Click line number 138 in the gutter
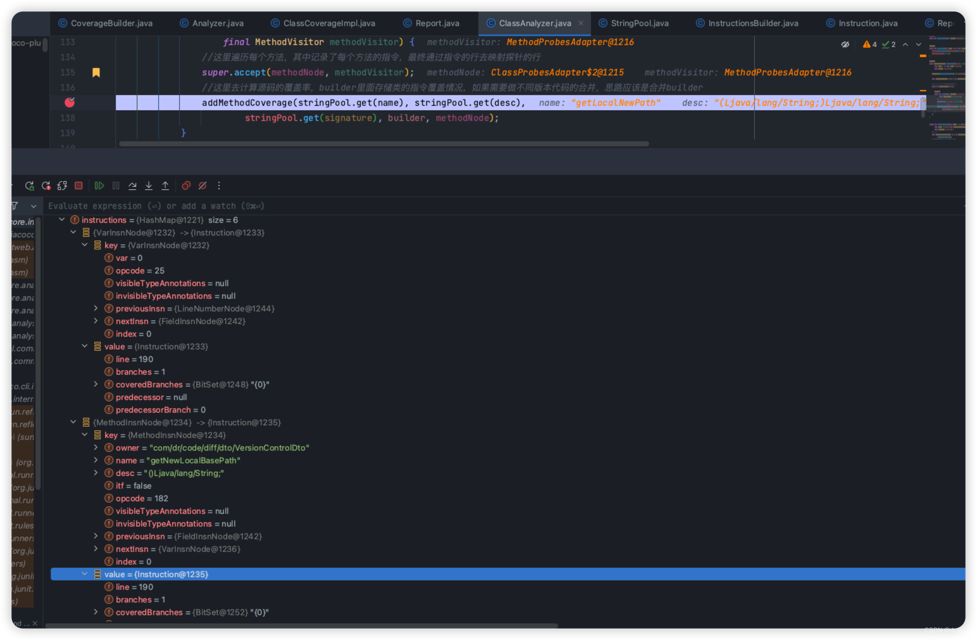 (x=67, y=118)
